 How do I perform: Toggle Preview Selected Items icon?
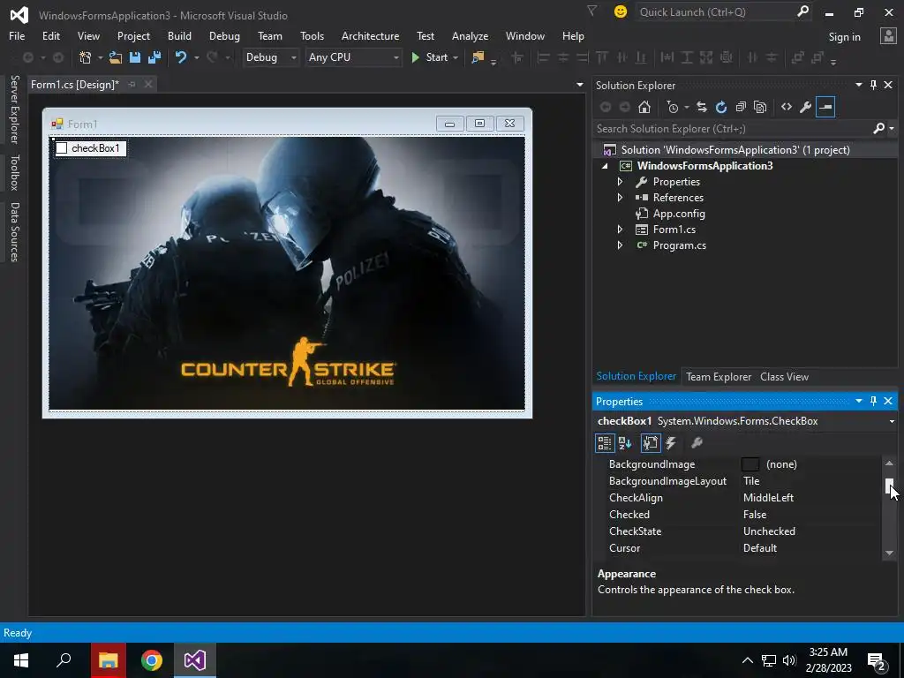coord(825,107)
